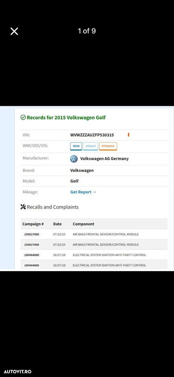Click the wrench tools icon beside Recalls
174x377 pixels.
click(23, 207)
